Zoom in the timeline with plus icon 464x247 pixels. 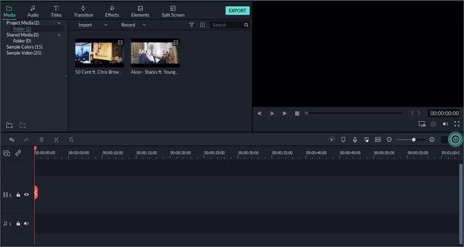point(432,140)
